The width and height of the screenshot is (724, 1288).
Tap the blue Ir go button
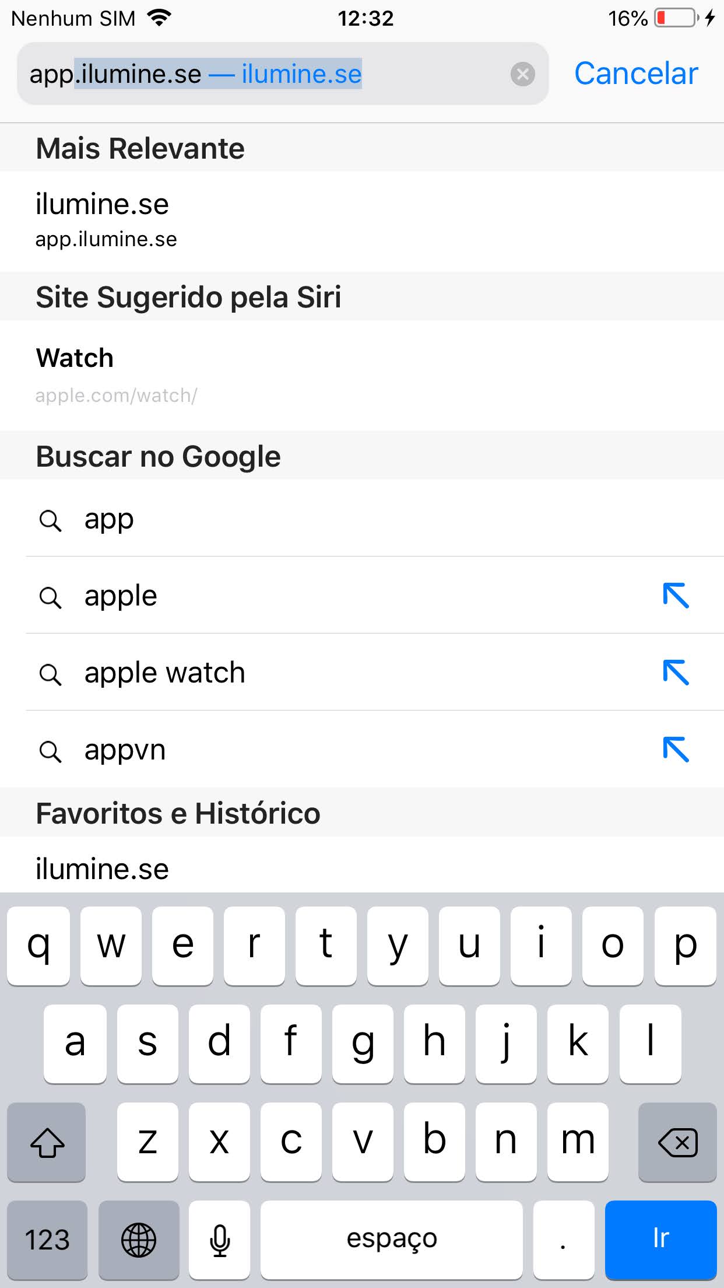(x=660, y=1239)
